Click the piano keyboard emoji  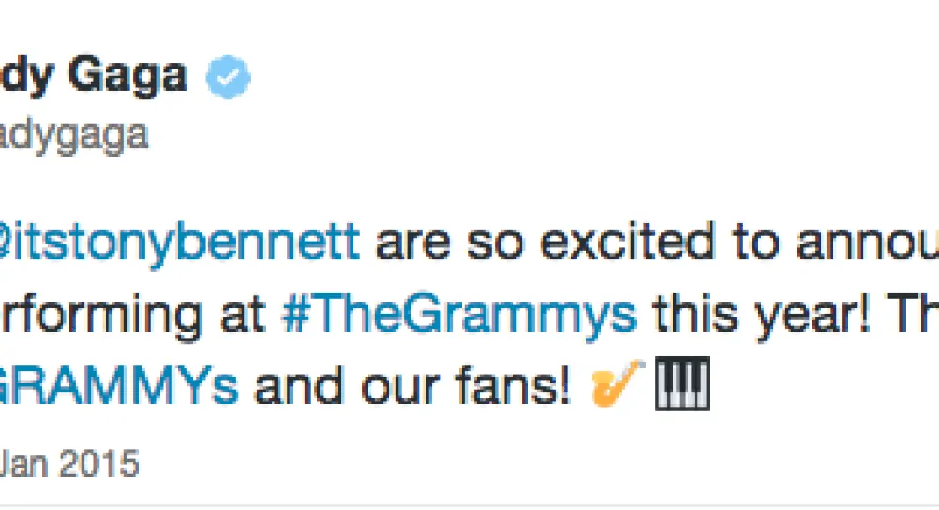tap(681, 385)
